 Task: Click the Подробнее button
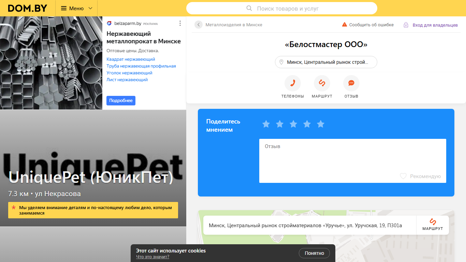(121, 101)
